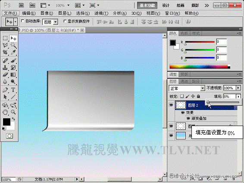Select the Hand tool
The width and height of the screenshot is (244, 183).
click(x=5, y=112)
